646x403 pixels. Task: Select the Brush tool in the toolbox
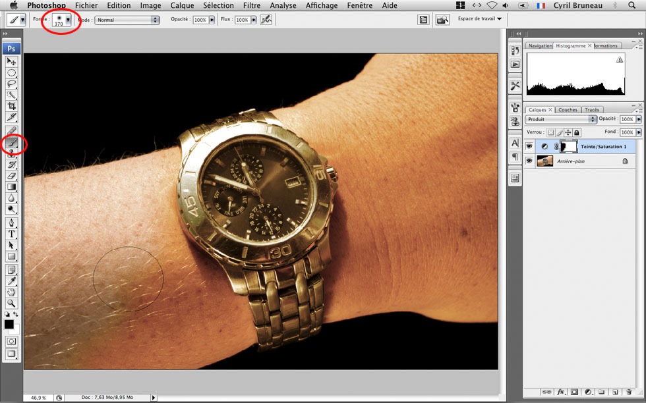12,143
